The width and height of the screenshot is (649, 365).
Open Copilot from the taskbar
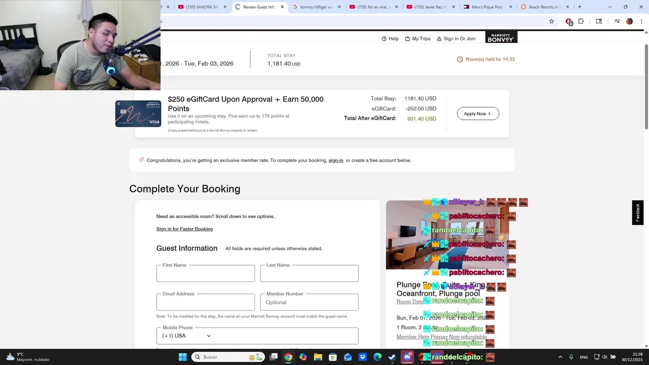303,357
